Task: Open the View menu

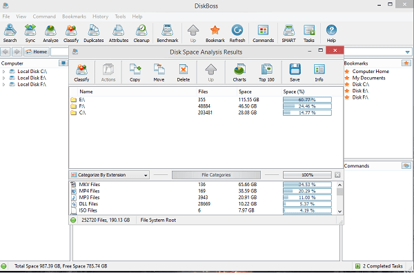Action: [21, 17]
